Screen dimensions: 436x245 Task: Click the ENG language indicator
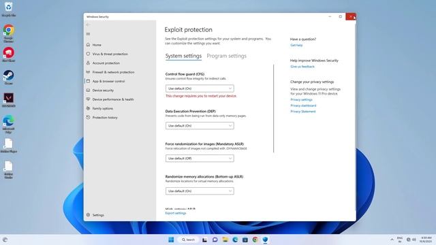(x=400, y=240)
